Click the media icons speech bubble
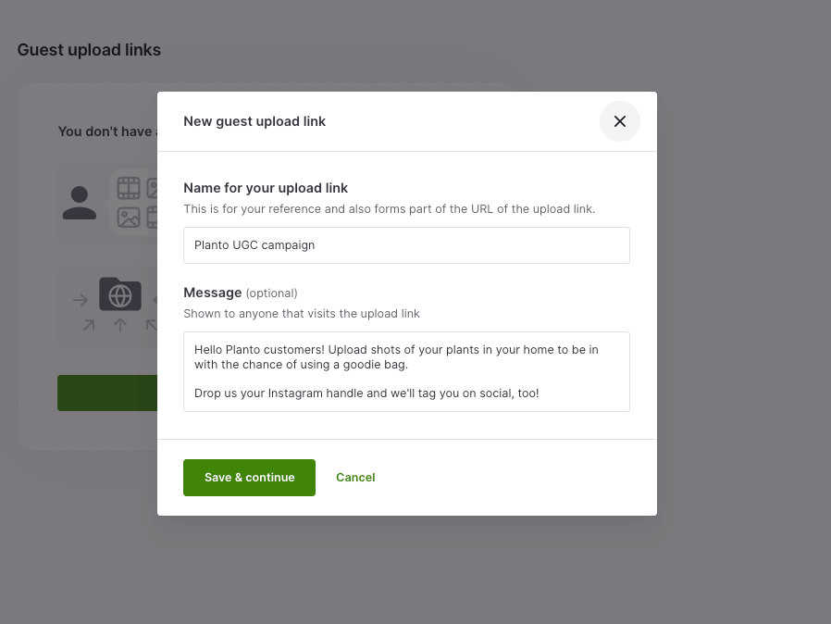Image resolution: width=831 pixels, height=624 pixels. (x=139, y=202)
